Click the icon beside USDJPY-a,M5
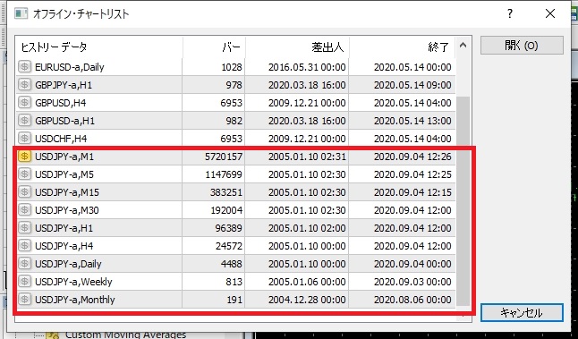 tap(24, 174)
